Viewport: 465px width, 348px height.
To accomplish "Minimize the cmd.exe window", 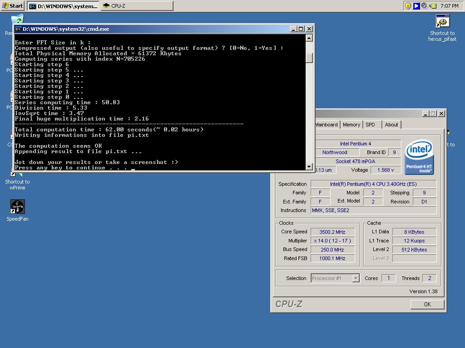I will tap(293, 29).
